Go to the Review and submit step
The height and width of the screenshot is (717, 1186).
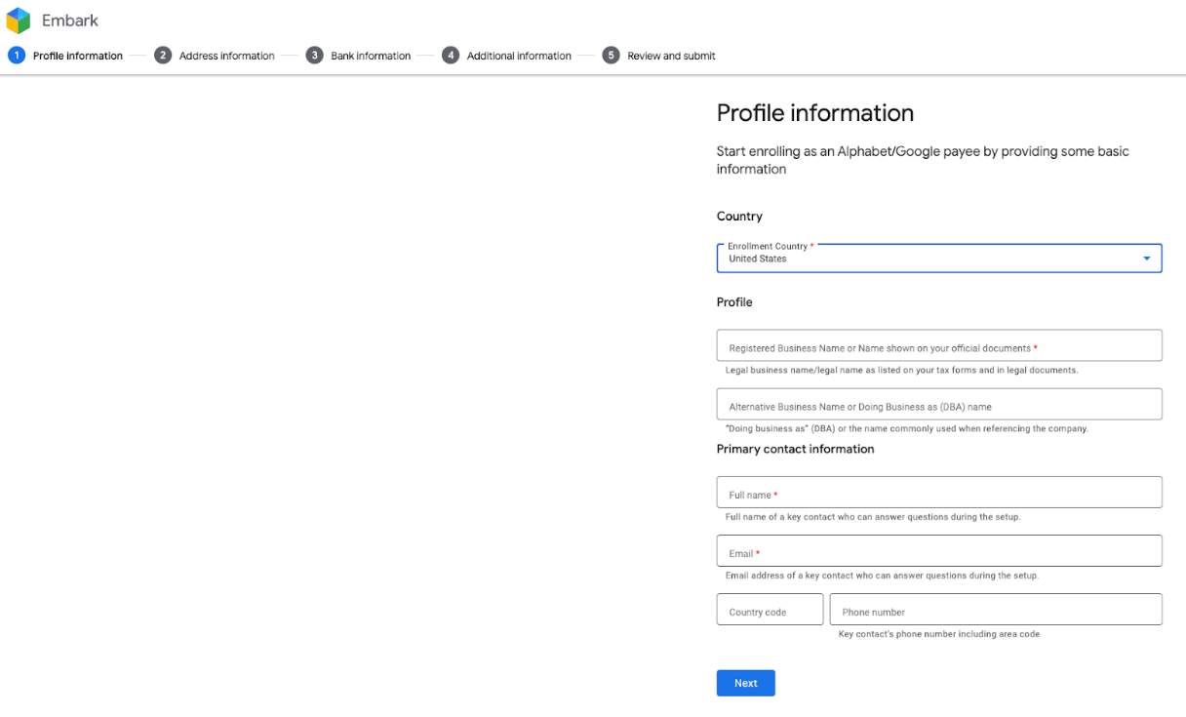tap(669, 56)
